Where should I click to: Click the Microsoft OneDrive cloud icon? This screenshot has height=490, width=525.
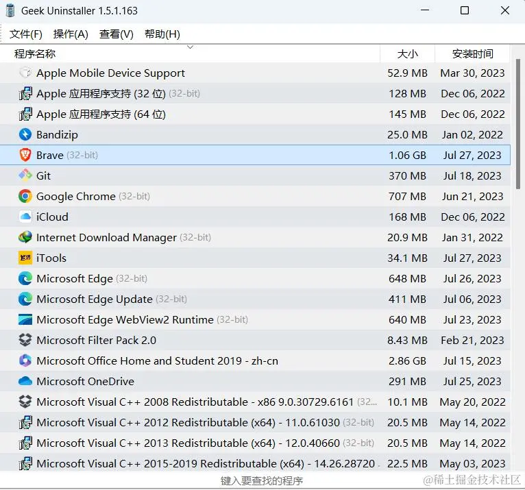pyautogui.click(x=25, y=381)
